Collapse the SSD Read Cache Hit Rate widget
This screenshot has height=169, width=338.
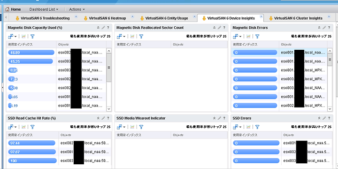click(98, 118)
